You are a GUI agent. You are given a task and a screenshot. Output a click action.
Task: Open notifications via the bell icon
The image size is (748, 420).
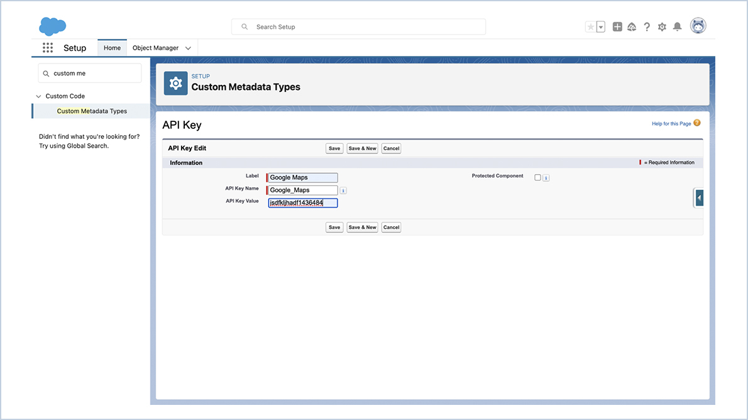[677, 26]
